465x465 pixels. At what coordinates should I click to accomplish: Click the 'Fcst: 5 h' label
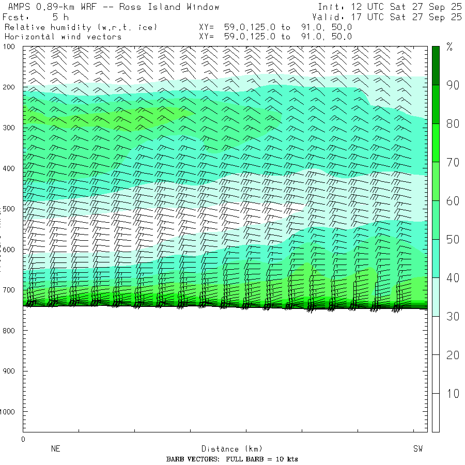coord(36,17)
